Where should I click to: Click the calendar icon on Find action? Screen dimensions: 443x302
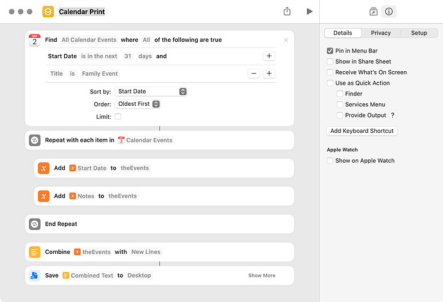click(x=35, y=40)
